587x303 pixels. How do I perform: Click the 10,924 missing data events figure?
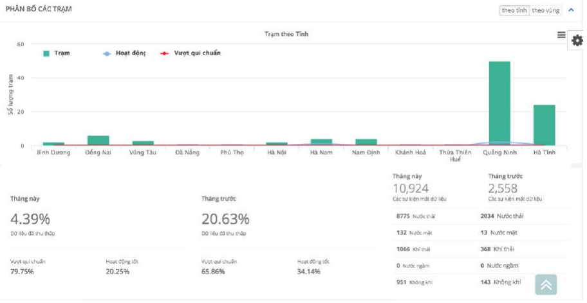point(411,189)
